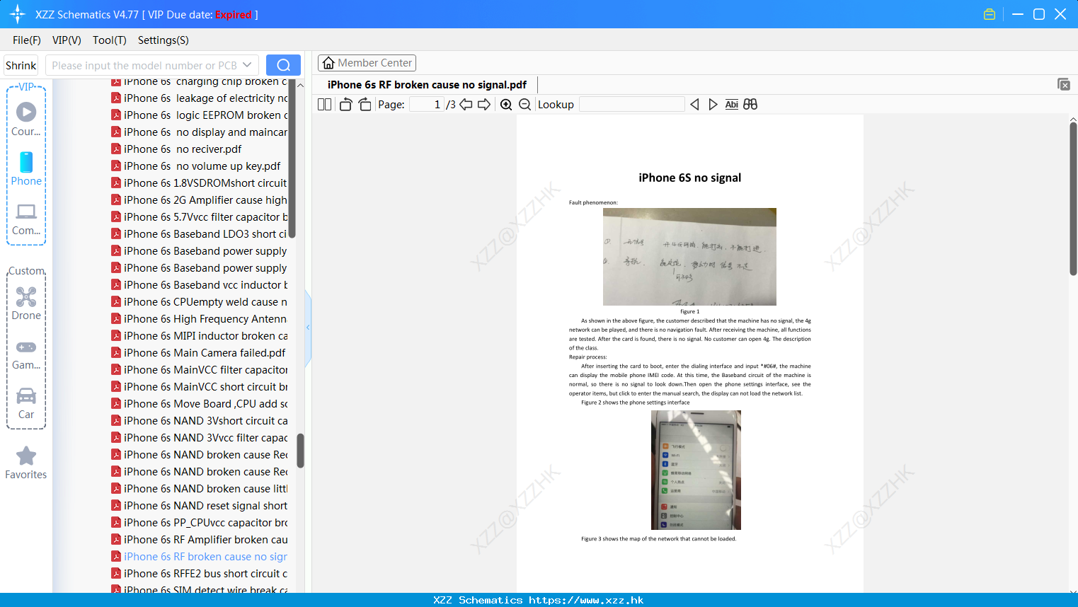Select the Game console category
Viewport: 1078px width, 607px height.
[26, 355]
